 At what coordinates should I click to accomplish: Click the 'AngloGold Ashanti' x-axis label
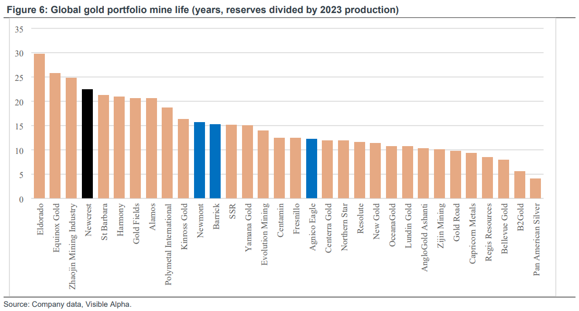[425, 237]
